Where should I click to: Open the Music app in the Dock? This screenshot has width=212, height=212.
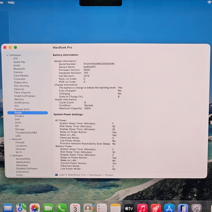[142, 208]
